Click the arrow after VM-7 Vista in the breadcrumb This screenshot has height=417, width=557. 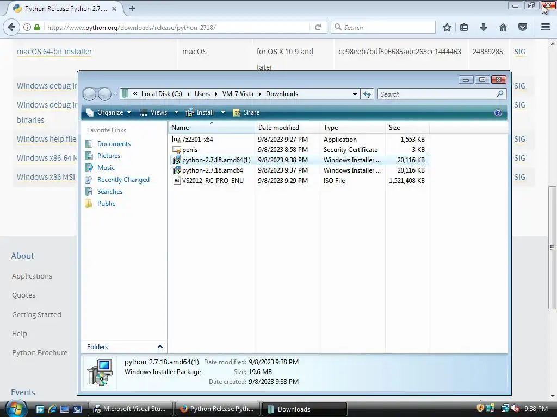tap(259, 94)
